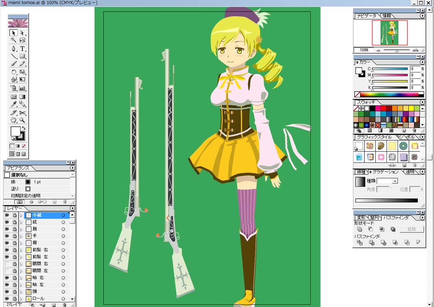Select the Zoom magnifier tool
434x307 pixels.
(x=22, y=120)
